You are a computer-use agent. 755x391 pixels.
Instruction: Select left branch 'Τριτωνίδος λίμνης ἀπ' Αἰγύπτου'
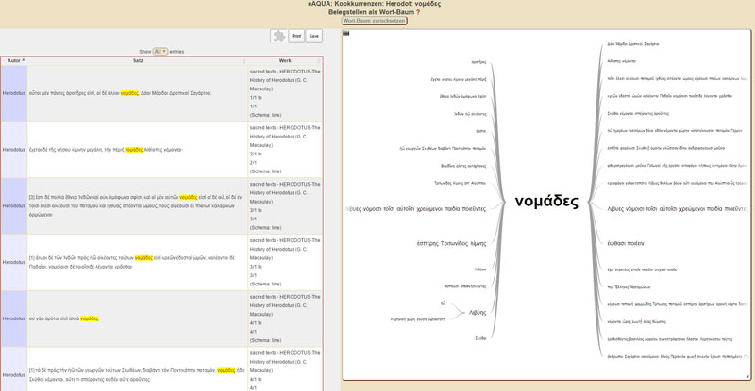[x=460, y=183]
